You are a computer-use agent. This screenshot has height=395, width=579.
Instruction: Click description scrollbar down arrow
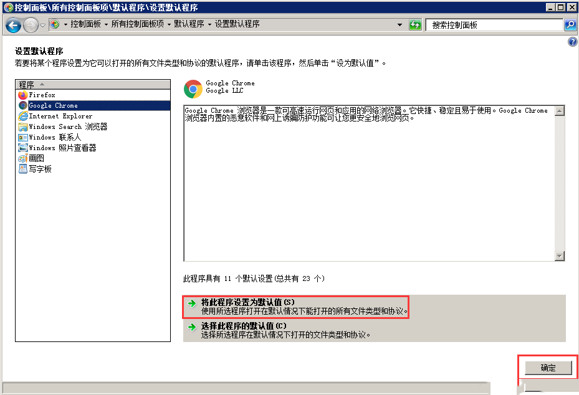point(560,256)
